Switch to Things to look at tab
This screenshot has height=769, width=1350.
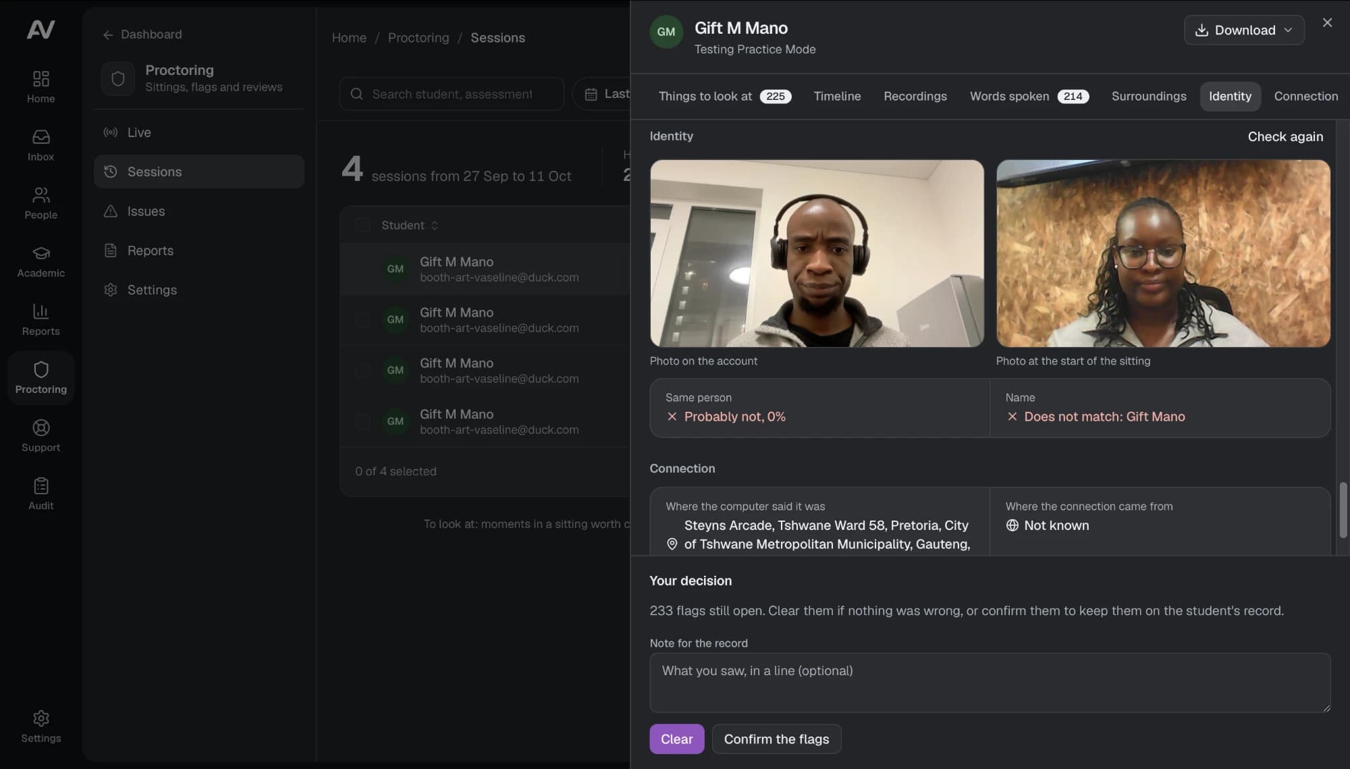click(725, 97)
